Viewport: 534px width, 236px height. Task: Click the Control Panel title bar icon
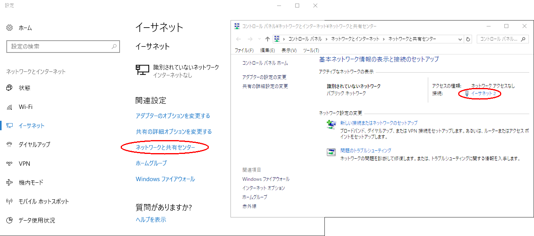click(237, 26)
